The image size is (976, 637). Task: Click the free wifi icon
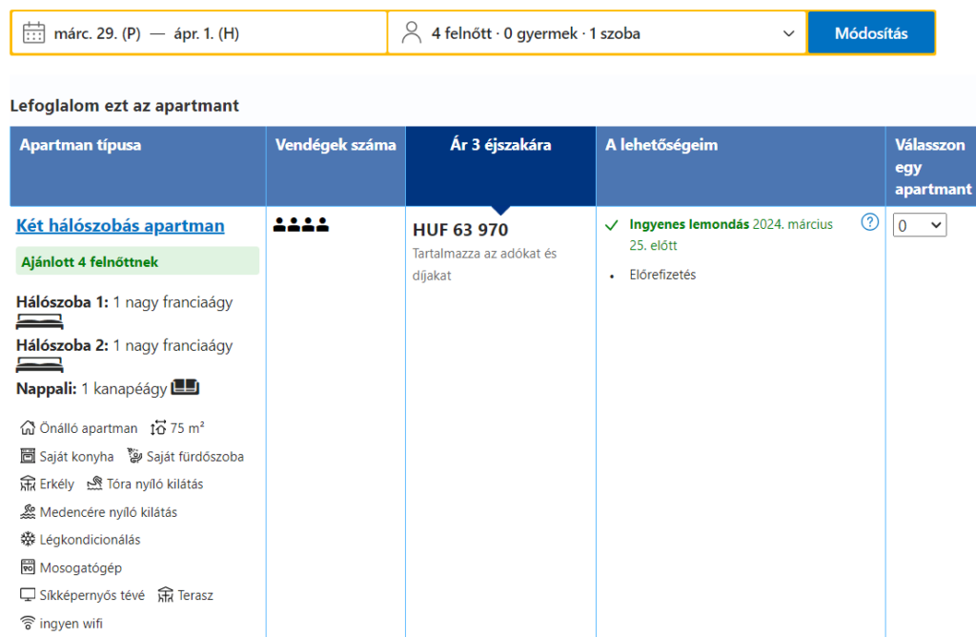(x=28, y=623)
